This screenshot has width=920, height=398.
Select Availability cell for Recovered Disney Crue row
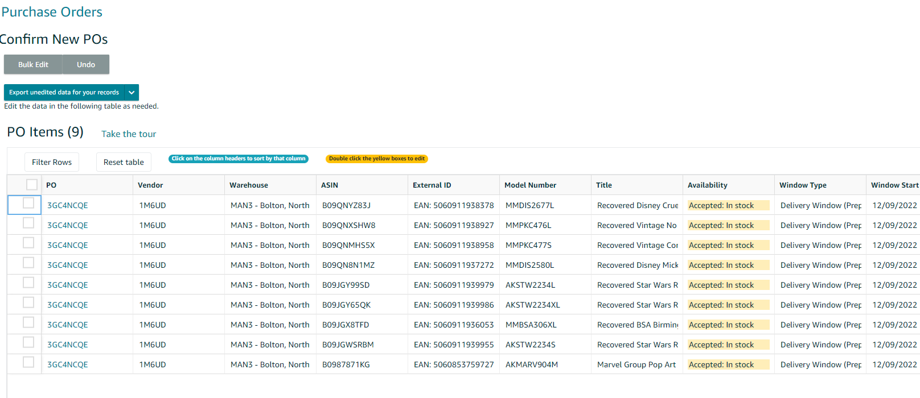729,205
